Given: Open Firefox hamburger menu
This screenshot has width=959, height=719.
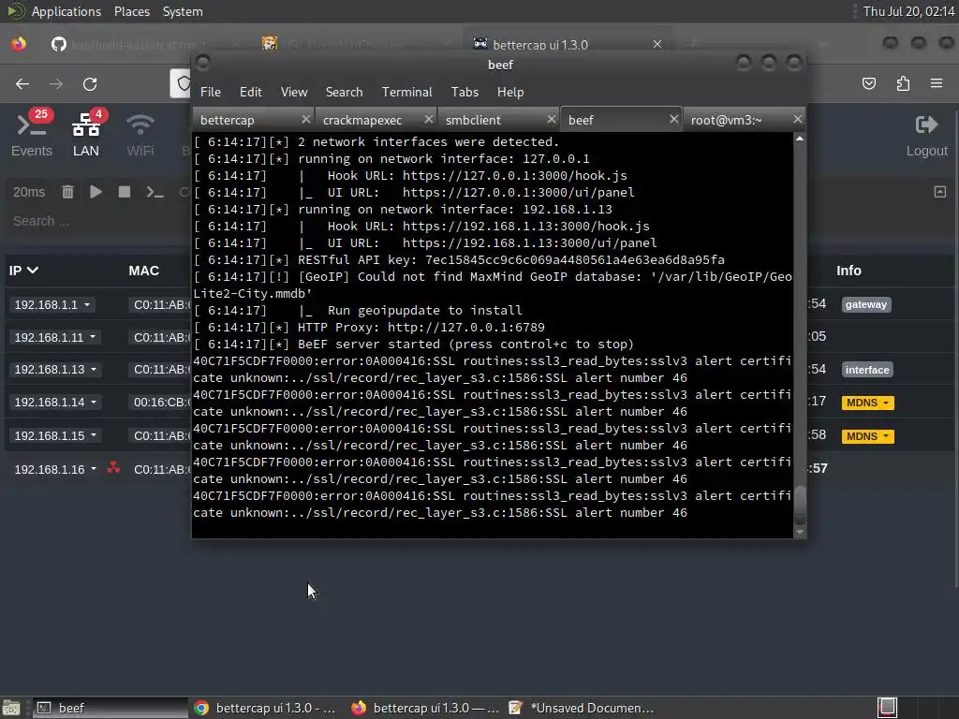Looking at the screenshot, I should click(x=937, y=83).
